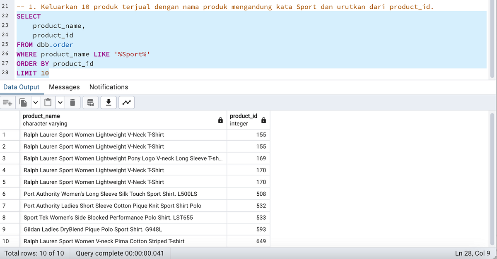Save data changes with the database icon

[90, 102]
